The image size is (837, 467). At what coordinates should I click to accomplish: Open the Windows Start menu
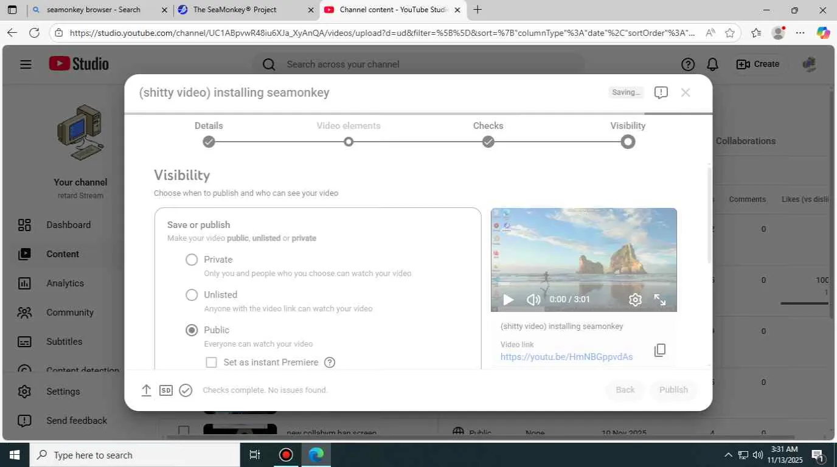pyautogui.click(x=14, y=455)
